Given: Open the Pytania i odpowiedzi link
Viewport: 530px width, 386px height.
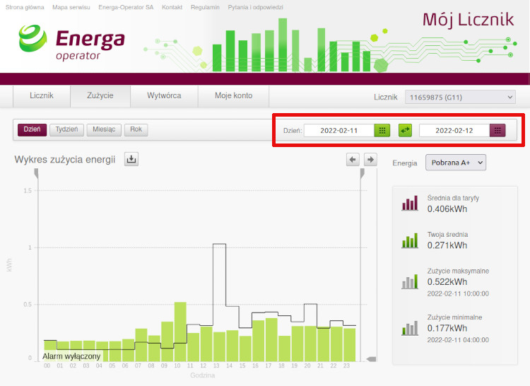Looking at the screenshot, I should click(x=256, y=7).
